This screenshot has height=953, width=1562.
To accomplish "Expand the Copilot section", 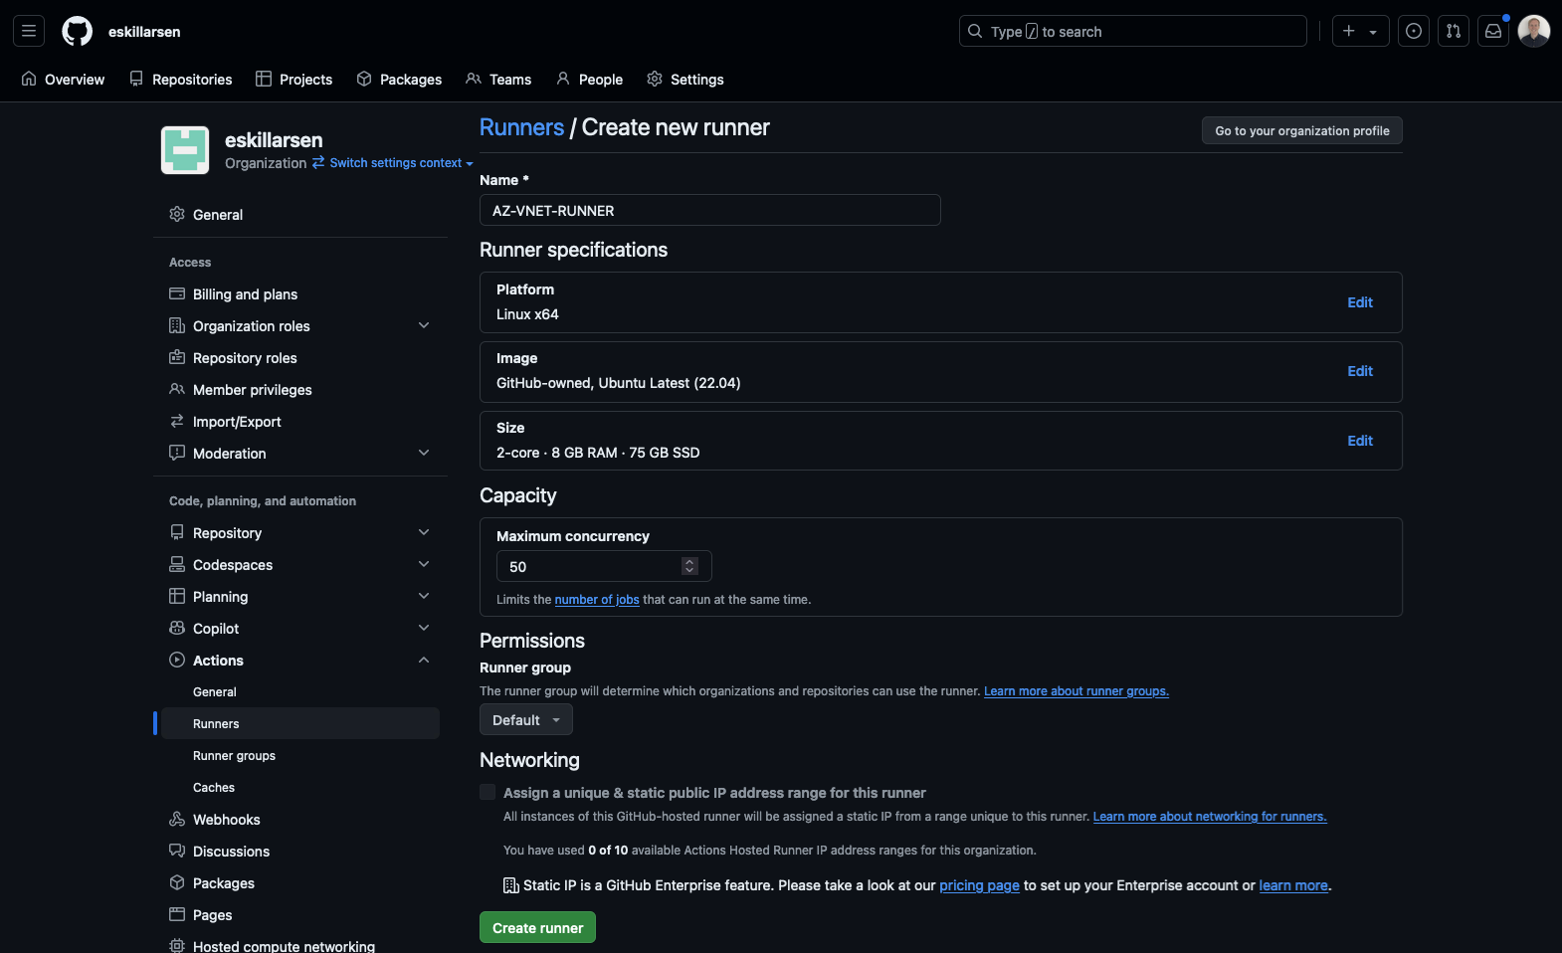I will click(x=300, y=628).
